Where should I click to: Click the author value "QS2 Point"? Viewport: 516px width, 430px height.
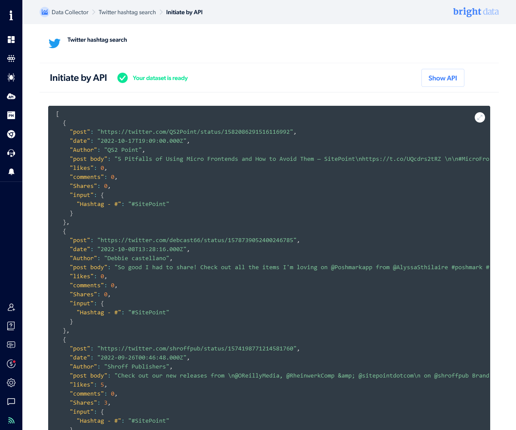123,150
